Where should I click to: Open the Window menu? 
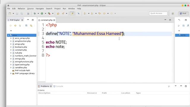tap(72, 9)
